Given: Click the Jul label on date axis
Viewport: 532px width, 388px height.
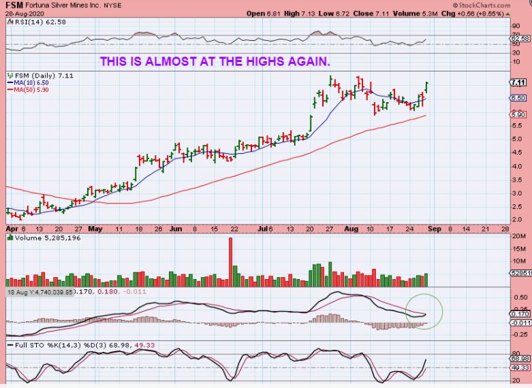Looking at the screenshot, I should coord(263,229).
